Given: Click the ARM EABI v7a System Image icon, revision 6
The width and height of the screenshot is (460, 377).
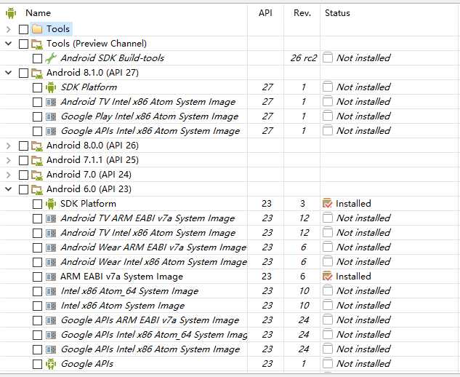Looking at the screenshot, I should pos(51,277).
